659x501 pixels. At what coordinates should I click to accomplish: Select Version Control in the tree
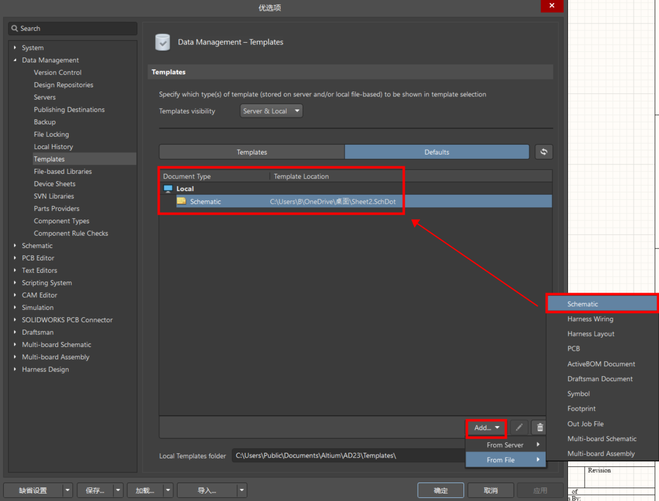click(58, 72)
